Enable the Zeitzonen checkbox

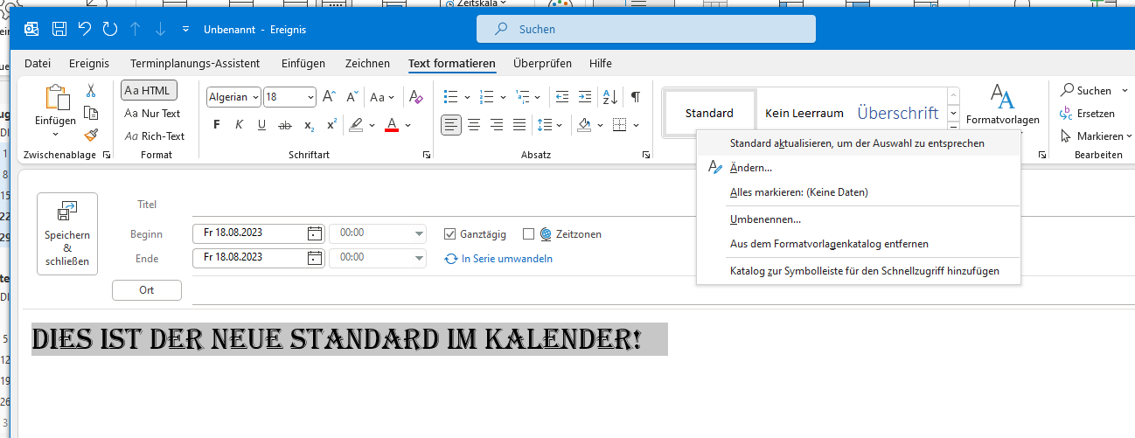point(528,234)
